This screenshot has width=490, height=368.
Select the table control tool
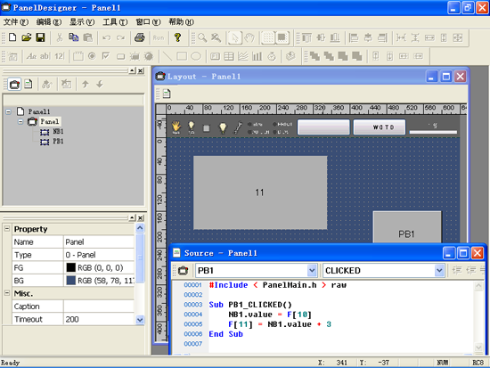[229, 56]
